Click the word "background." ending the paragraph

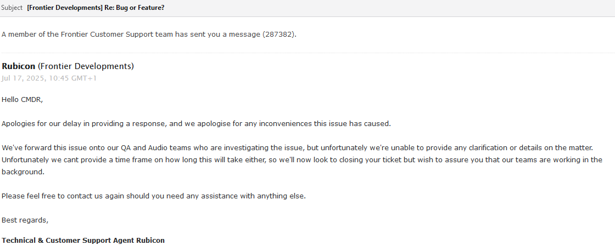point(23,172)
